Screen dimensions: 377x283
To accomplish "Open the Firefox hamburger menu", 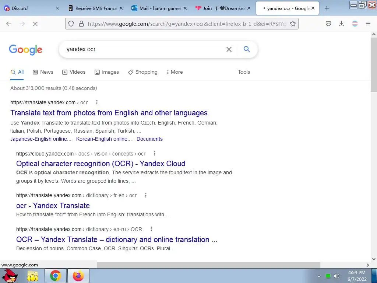I will (x=368, y=24).
